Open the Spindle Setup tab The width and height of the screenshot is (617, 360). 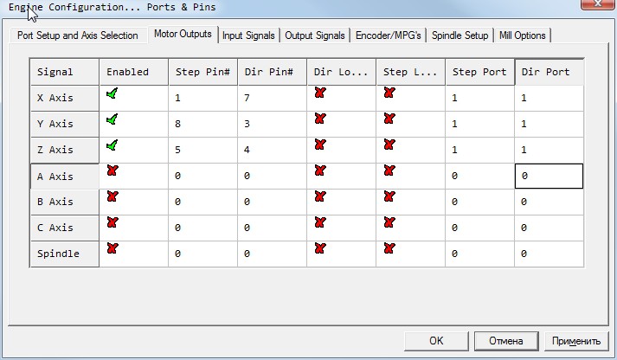coord(461,35)
